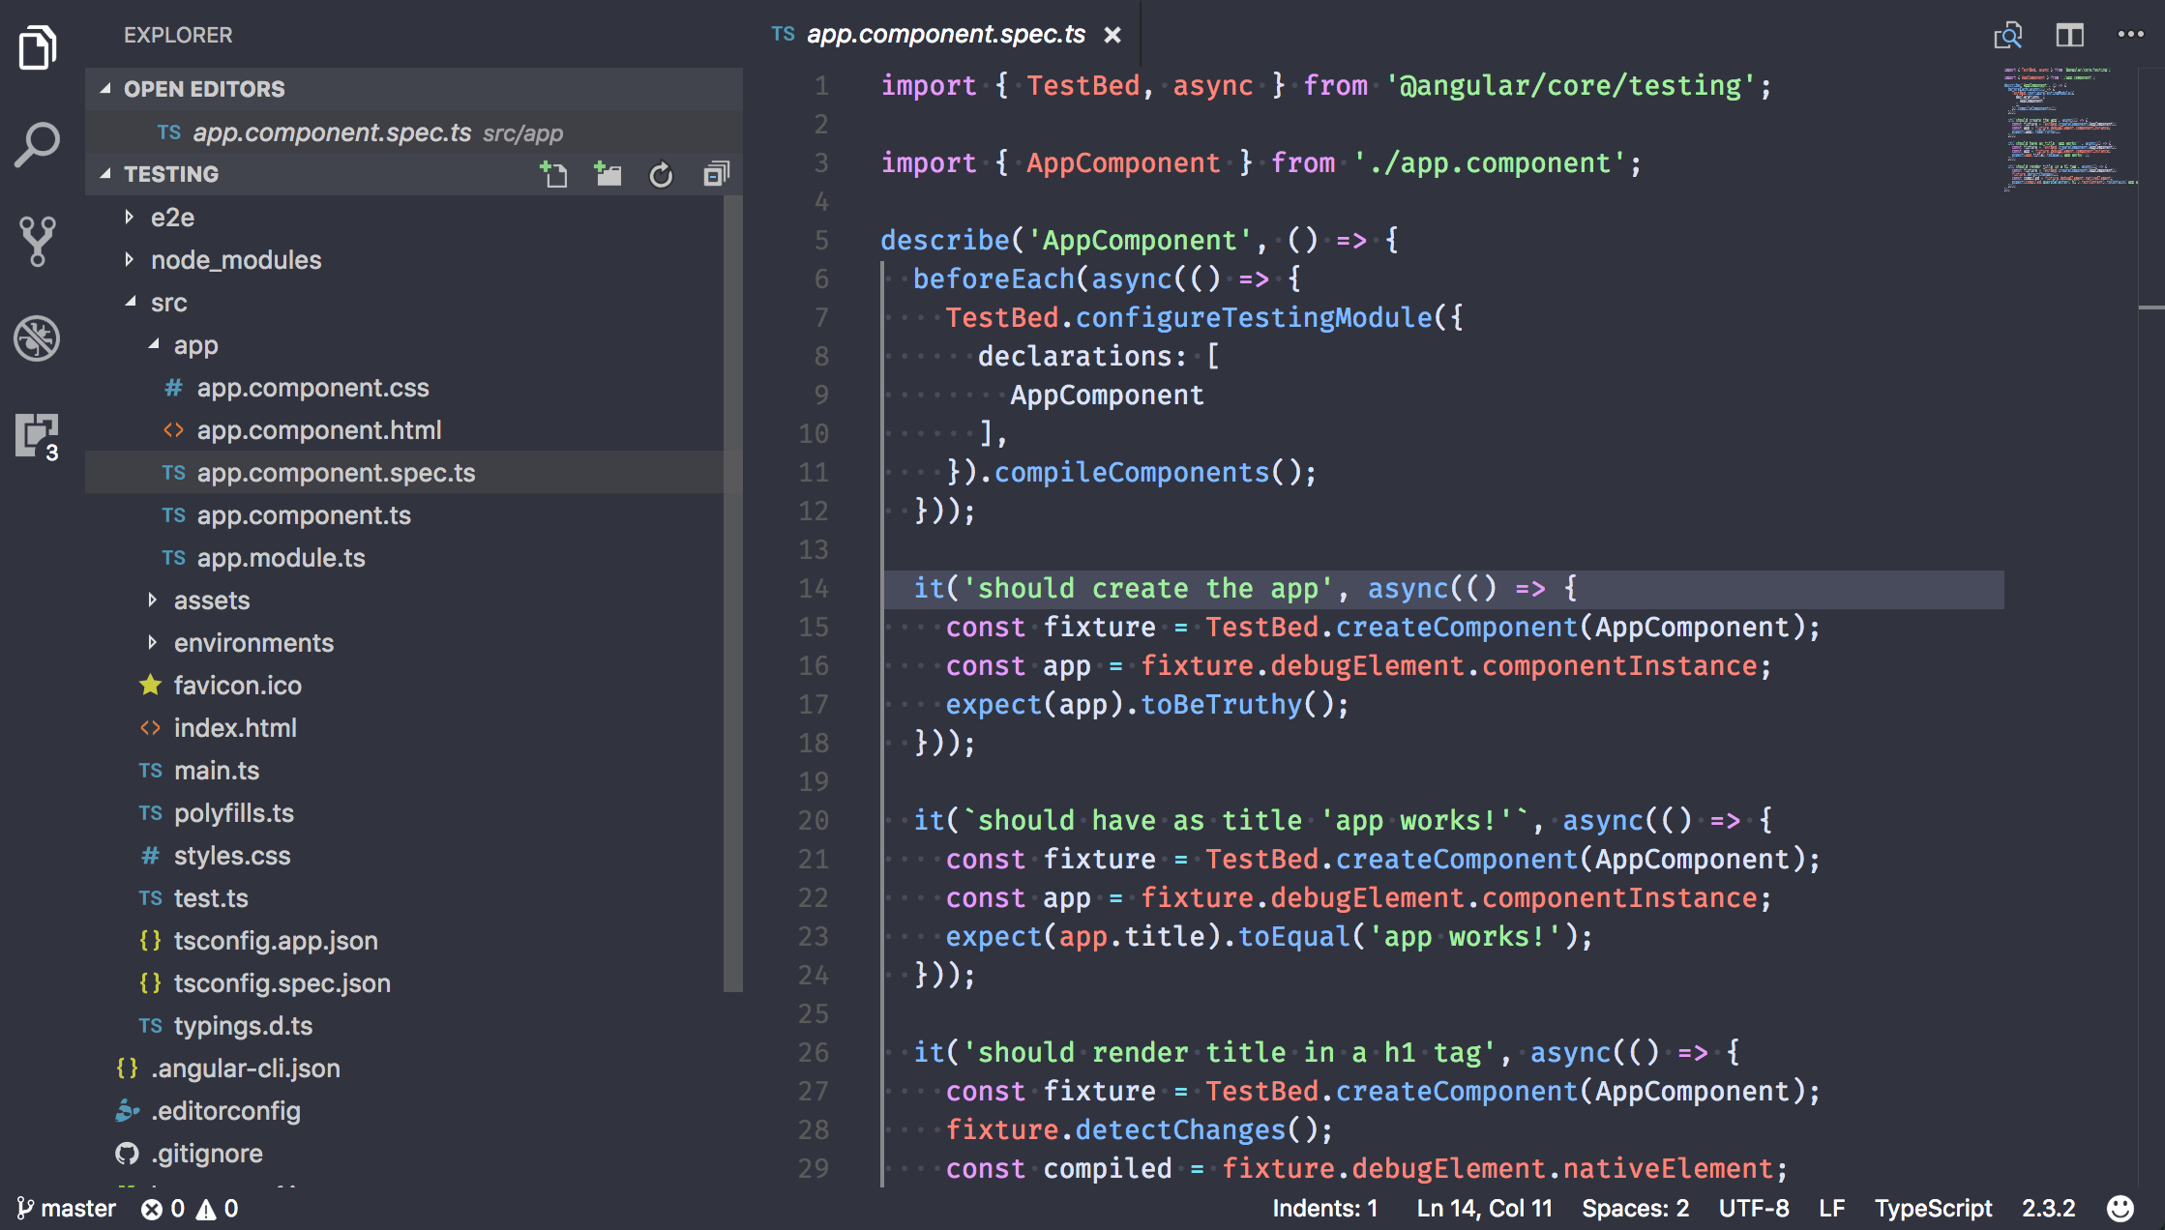Open the Source Control view
The width and height of the screenshot is (2165, 1230).
(38, 241)
